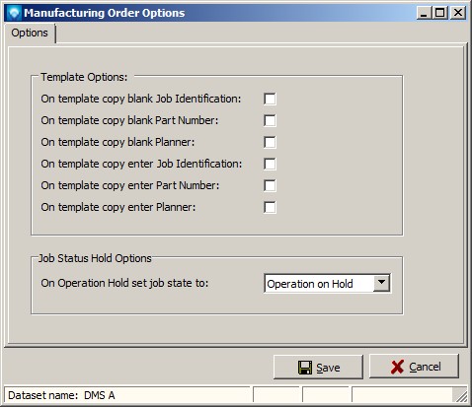Select the Operation on Hold combo box text

310,284
